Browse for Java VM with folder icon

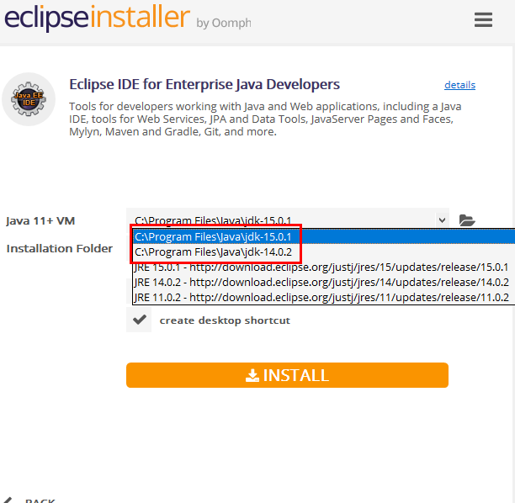(x=467, y=220)
